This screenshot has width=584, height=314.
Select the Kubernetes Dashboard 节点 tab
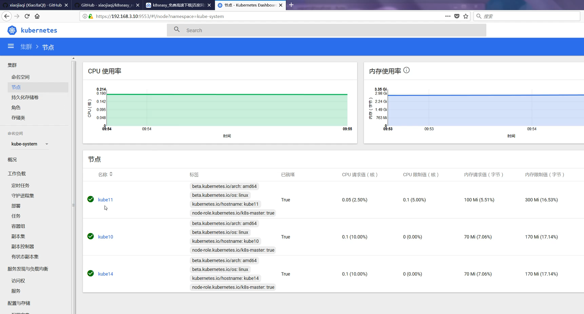pyautogui.click(x=250, y=5)
